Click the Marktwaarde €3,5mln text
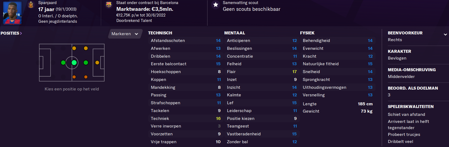Image resolution: width=449 pixels, height=147 pixels. [x=145, y=9]
